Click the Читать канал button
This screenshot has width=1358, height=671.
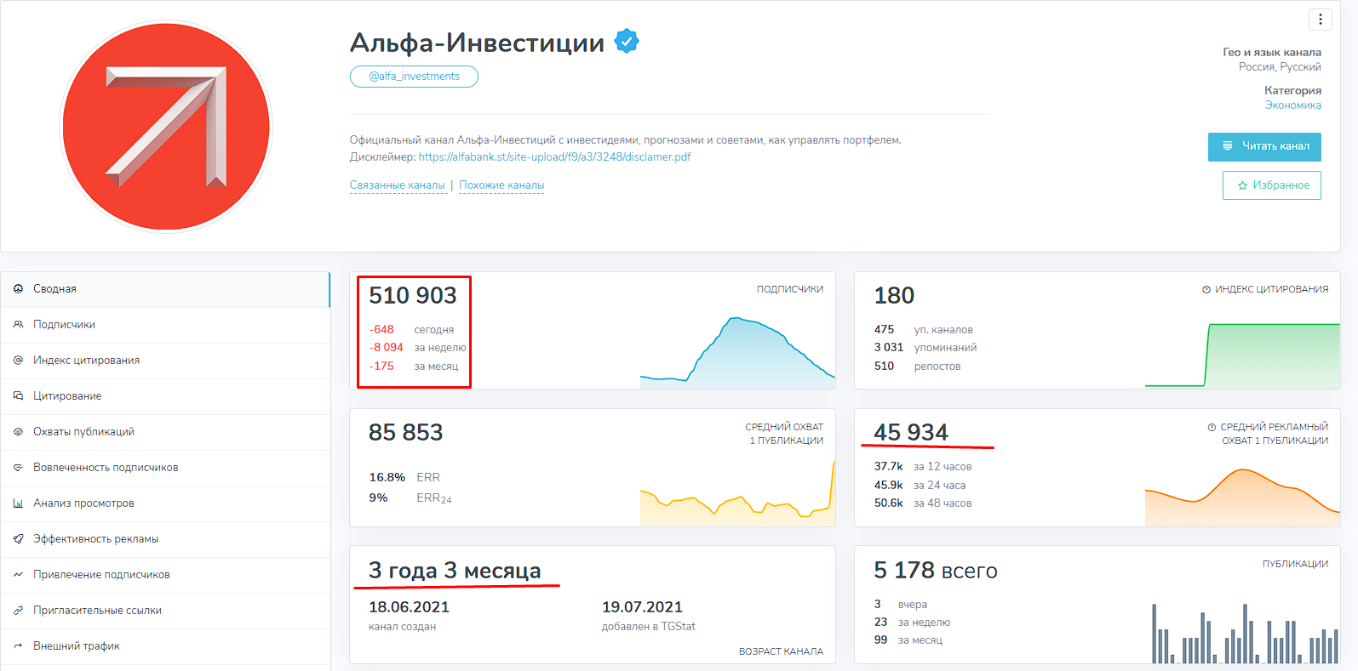(x=1264, y=146)
